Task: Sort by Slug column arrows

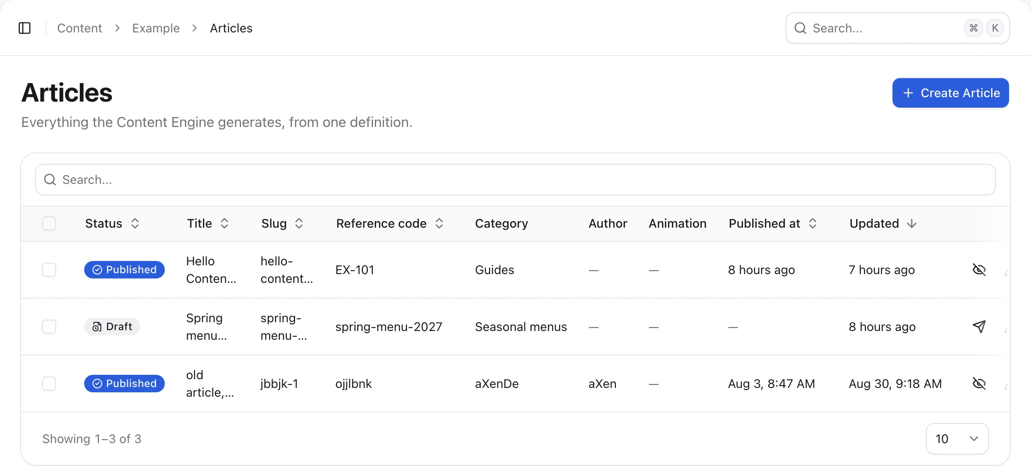Action: 299,223
